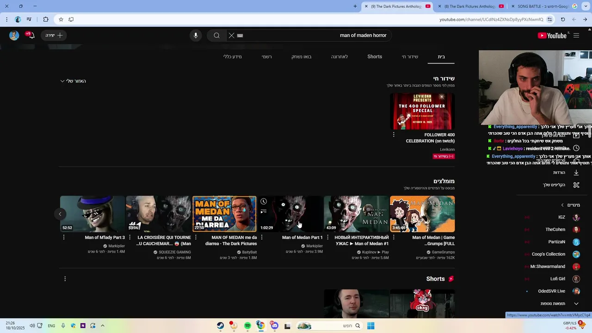Switch to the Shorts channel tab
Screen dimensions: 592x333
[375, 57]
